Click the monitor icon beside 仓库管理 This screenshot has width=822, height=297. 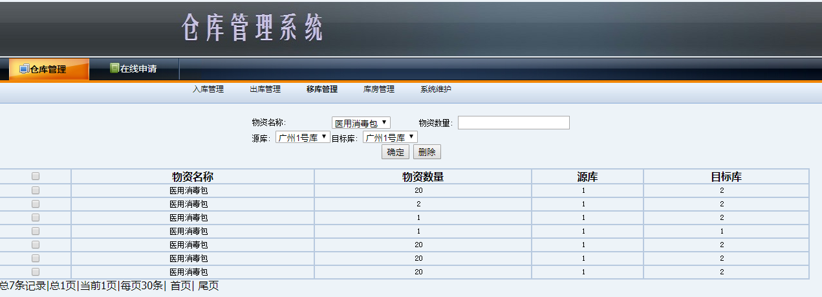tap(25, 69)
